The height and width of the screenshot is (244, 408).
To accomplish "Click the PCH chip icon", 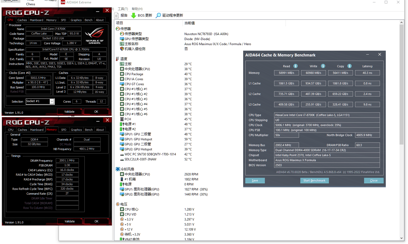I will coord(122,119).
